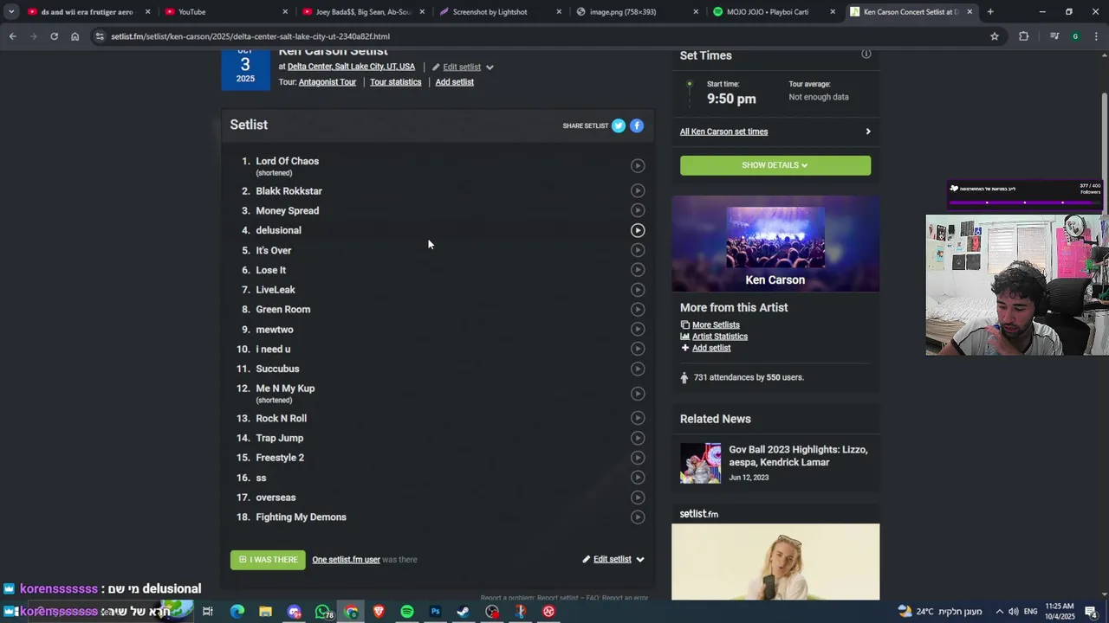Open a new browser tab
1109x623 pixels.
tap(990, 12)
